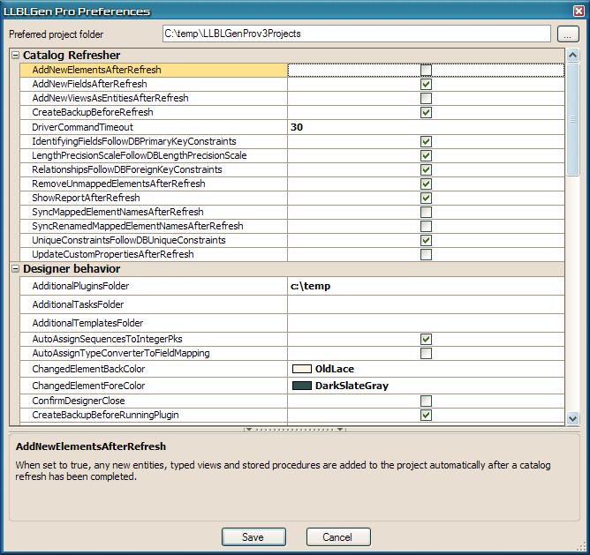Cancel the preferences dialog

pos(338,537)
